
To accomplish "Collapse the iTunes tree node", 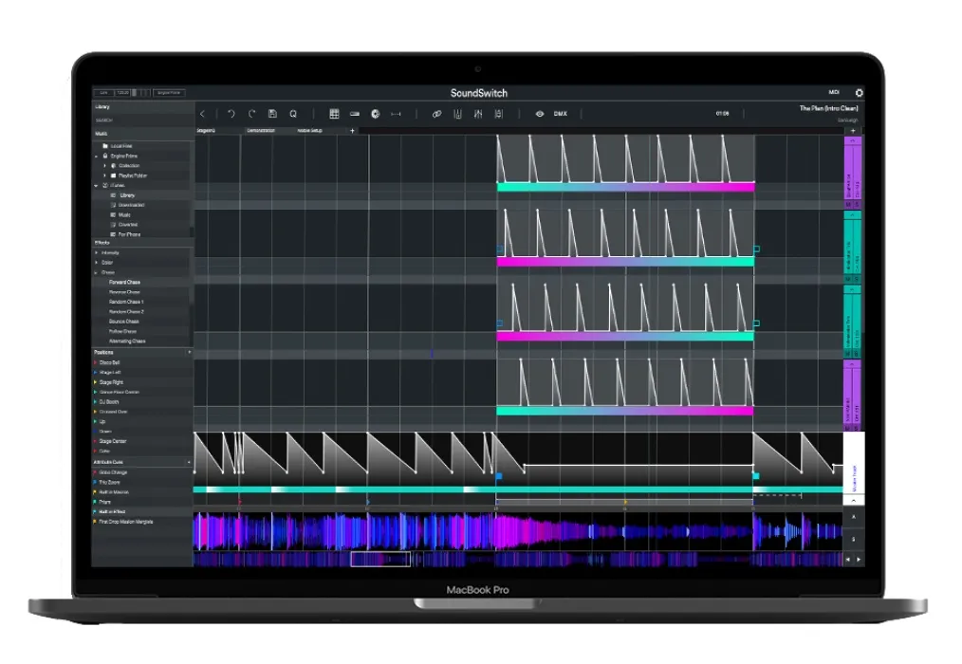I will pyautogui.click(x=97, y=185).
